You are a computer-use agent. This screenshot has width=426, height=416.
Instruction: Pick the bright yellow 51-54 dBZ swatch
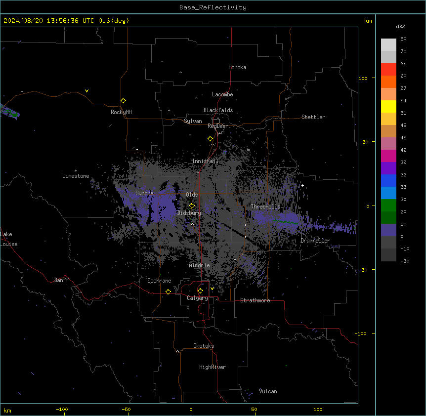pos(388,106)
